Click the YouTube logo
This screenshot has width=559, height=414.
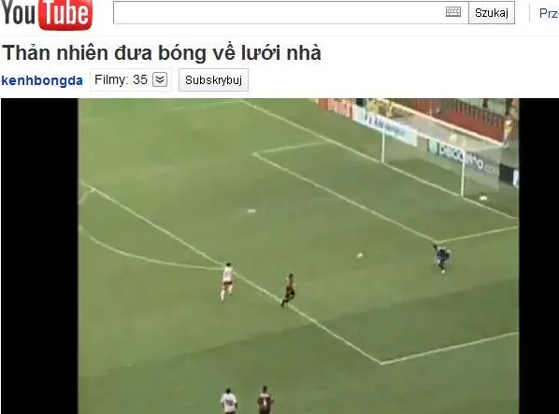47,13
